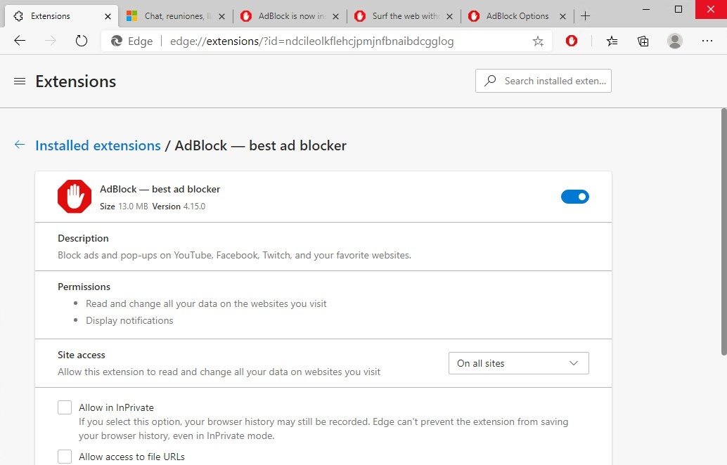The width and height of the screenshot is (727, 465).
Task: Close the Extensions tab
Action: (x=108, y=16)
